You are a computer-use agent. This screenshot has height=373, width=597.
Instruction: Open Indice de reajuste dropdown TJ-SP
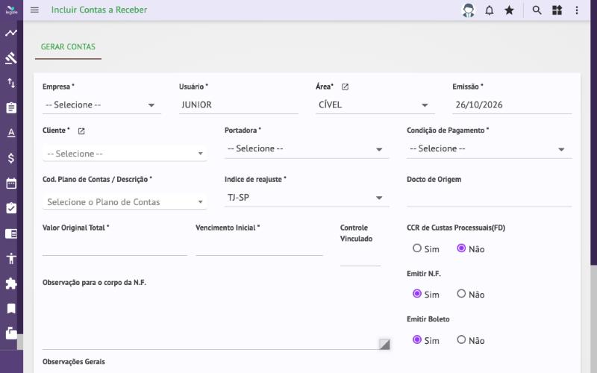307,198
